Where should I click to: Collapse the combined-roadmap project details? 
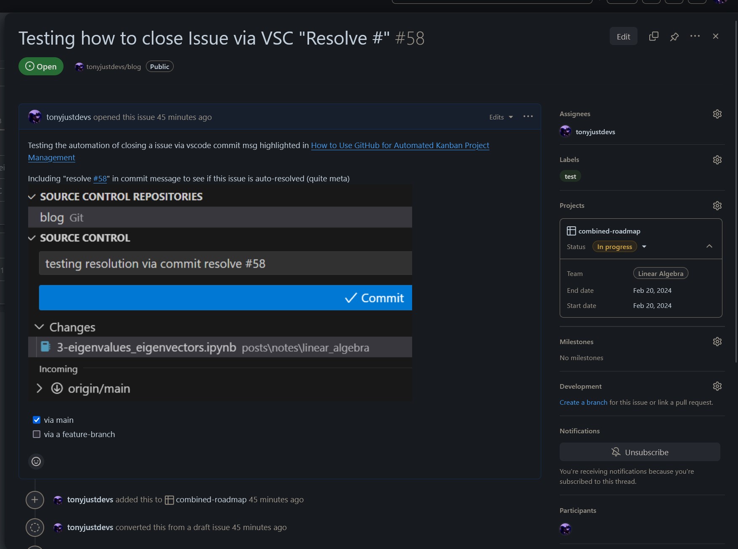[x=709, y=246]
